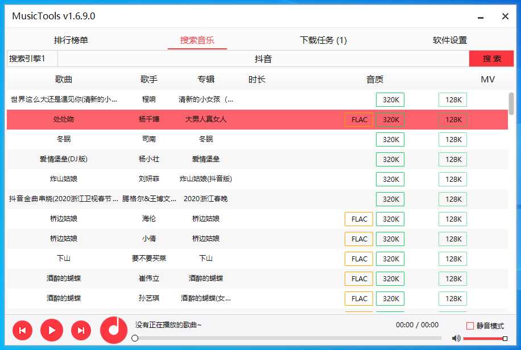Switch to the 搜索音乐 tab
Viewport: 521px width, 350px height.
(x=197, y=40)
